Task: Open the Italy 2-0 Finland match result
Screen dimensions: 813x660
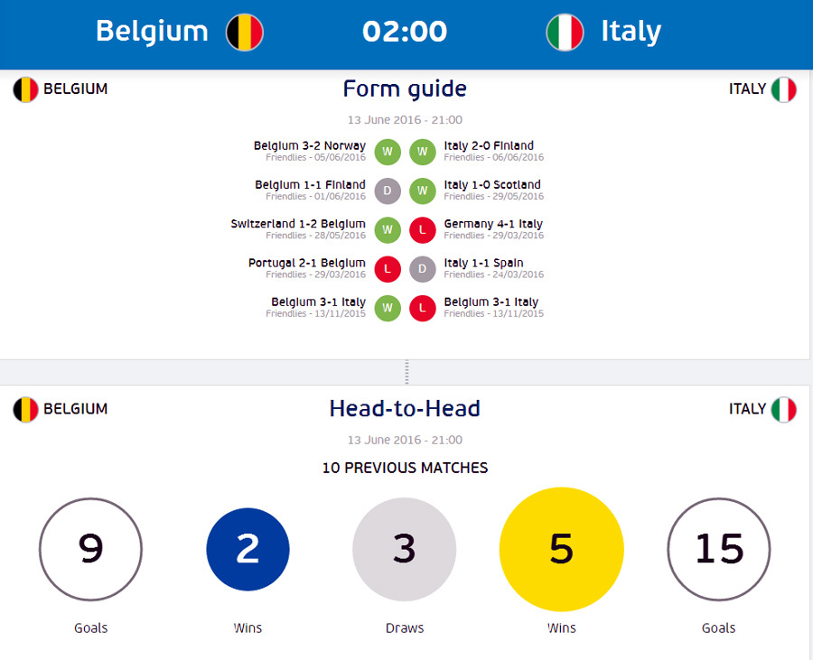Action: tap(489, 145)
